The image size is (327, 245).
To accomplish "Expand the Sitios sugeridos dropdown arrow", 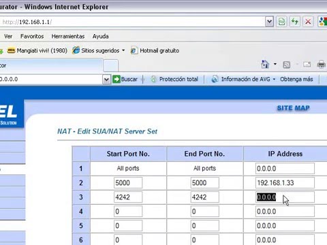I will click(x=123, y=50).
